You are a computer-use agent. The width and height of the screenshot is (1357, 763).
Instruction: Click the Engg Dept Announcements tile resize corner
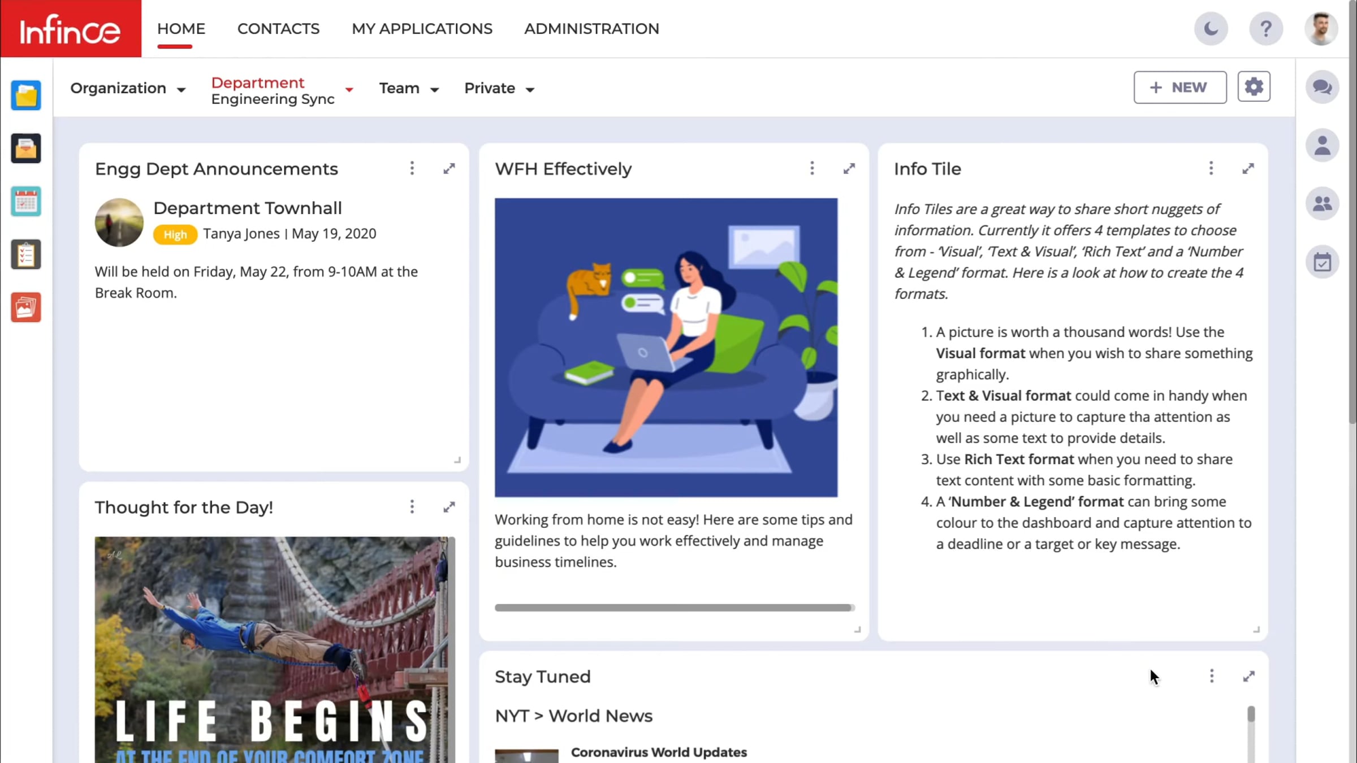[457, 460]
